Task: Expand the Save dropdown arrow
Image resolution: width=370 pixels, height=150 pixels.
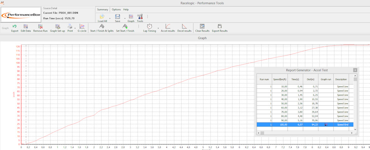Action: point(124,18)
